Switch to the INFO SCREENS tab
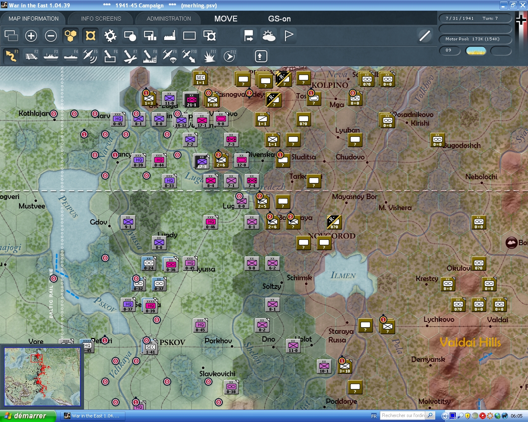 [x=101, y=19]
